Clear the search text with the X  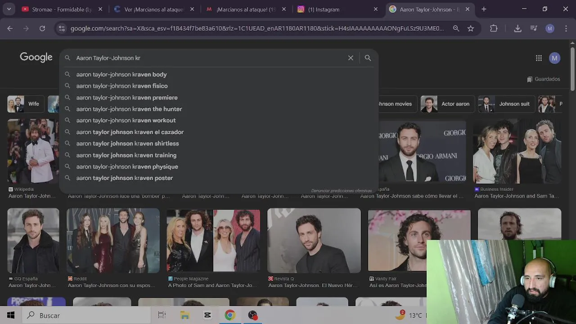(351, 58)
